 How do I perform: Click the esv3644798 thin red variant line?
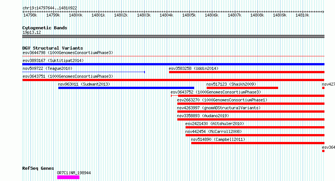[x=173, y=56]
